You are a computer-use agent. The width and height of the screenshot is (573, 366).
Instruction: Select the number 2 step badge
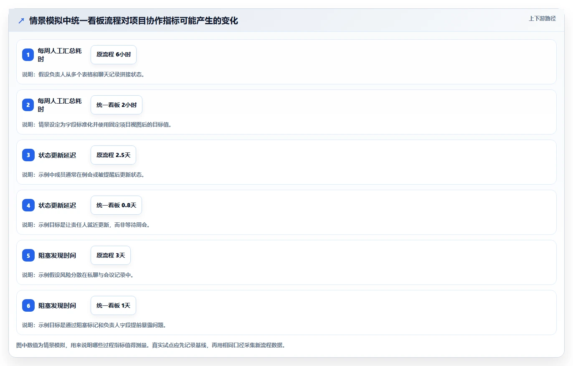[x=28, y=105]
